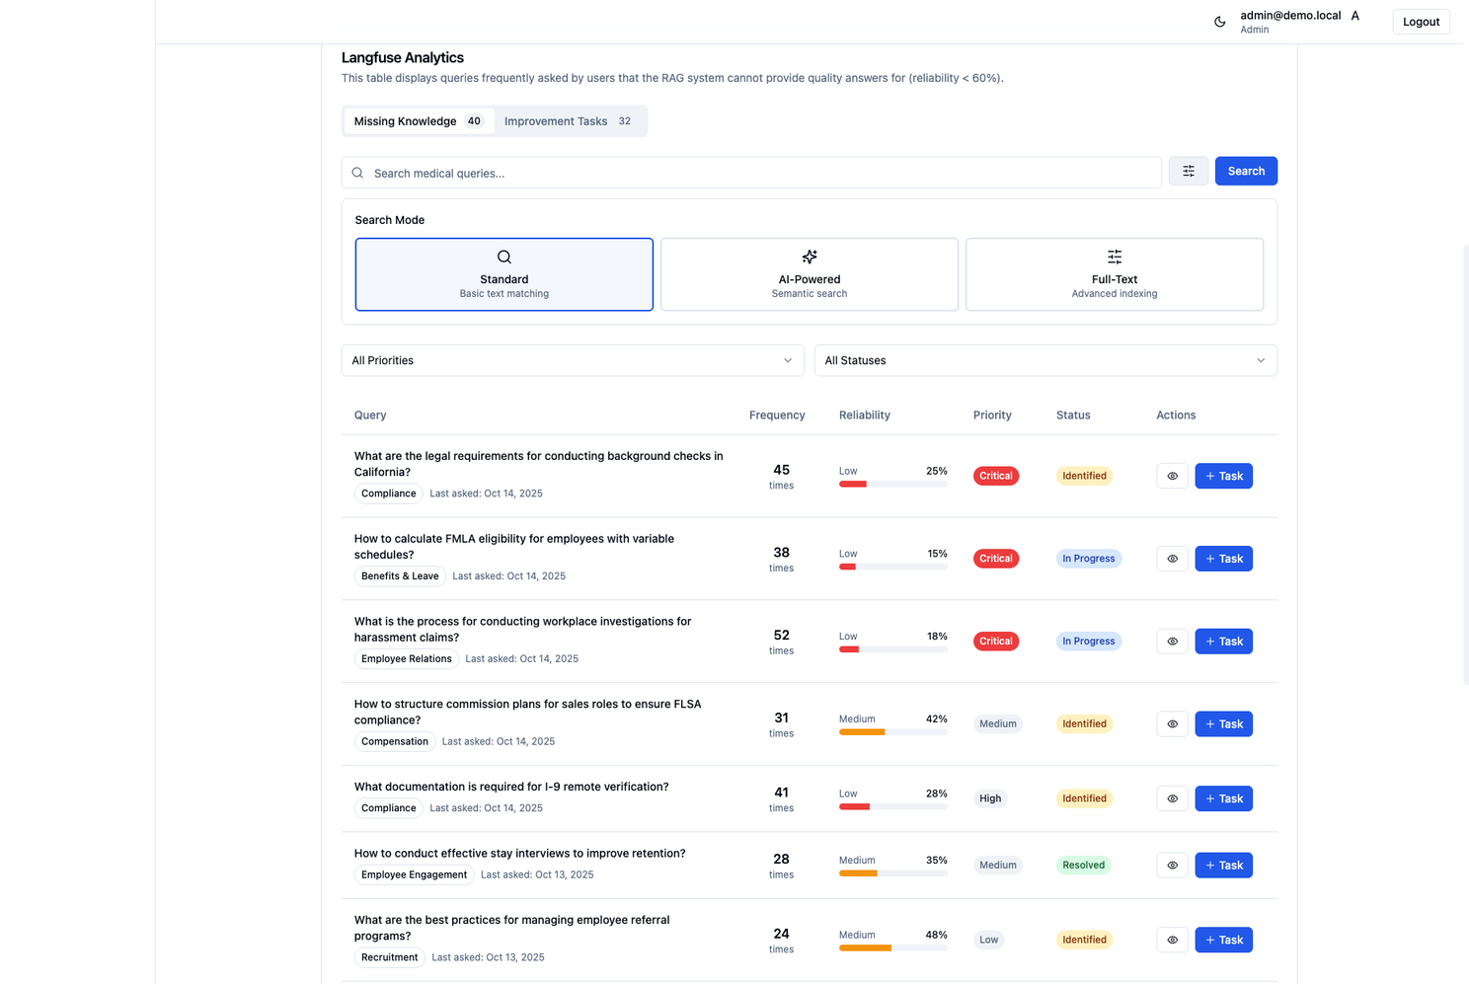Select the Missing Knowledge tab

pos(418,121)
